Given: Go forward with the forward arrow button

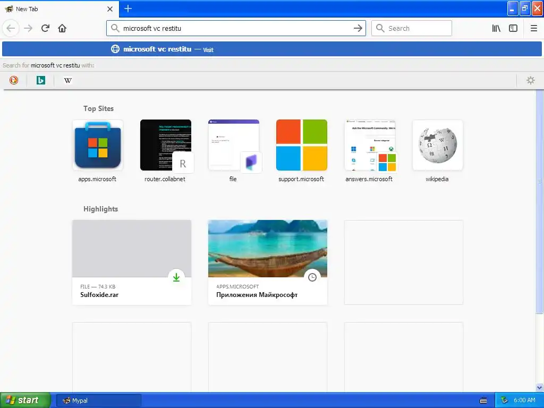Looking at the screenshot, I should pyautogui.click(x=28, y=28).
